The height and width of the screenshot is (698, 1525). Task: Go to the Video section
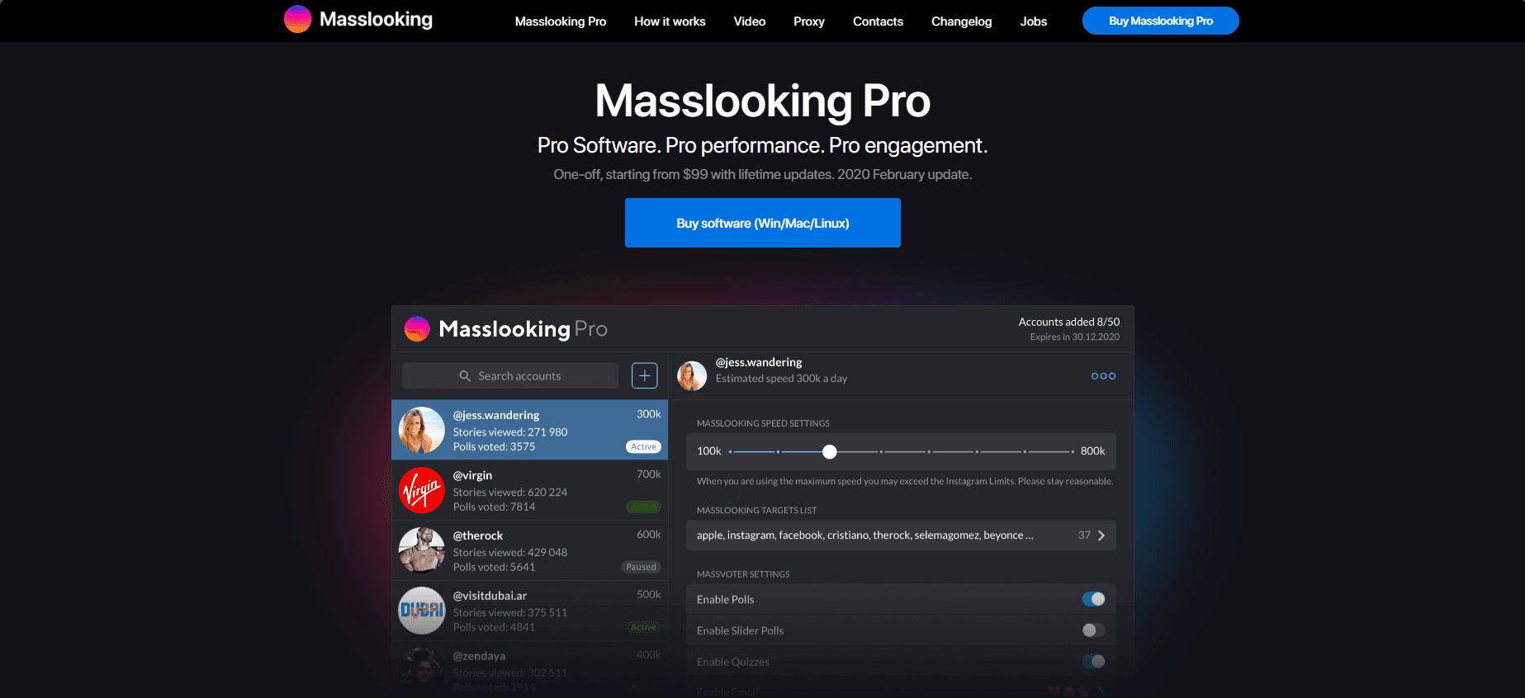click(x=750, y=21)
